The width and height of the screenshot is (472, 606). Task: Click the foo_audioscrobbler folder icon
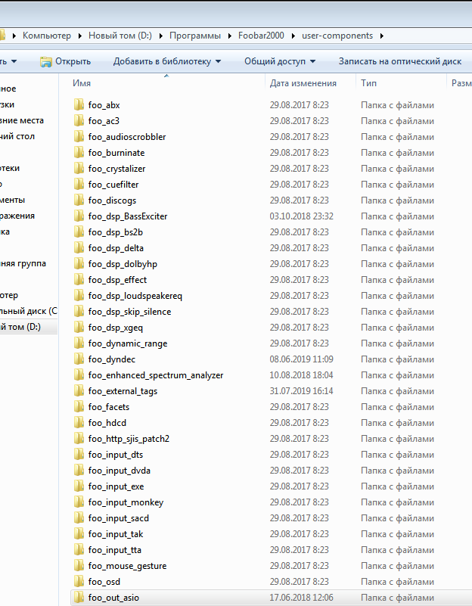point(79,136)
